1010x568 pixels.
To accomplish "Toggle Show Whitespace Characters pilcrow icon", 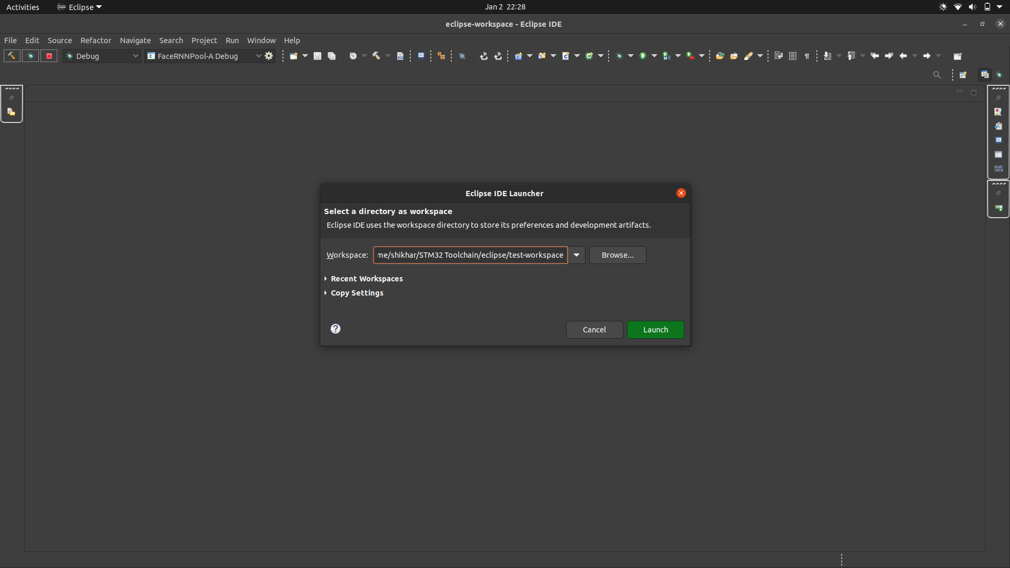I will [807, 56].
